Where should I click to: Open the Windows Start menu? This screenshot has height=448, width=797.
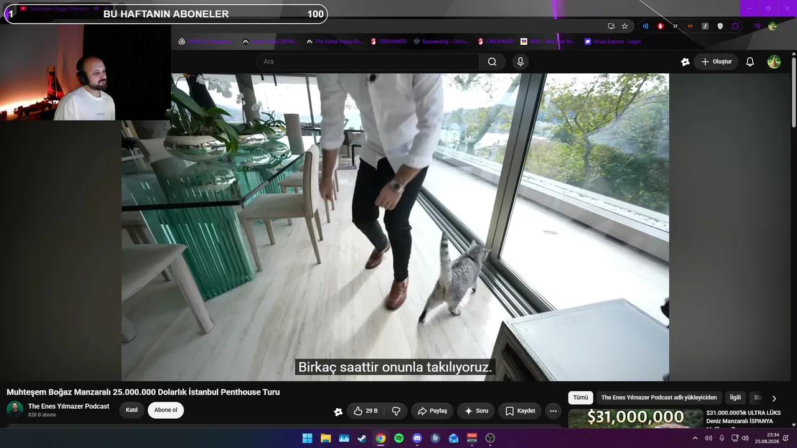coord(307,438)
